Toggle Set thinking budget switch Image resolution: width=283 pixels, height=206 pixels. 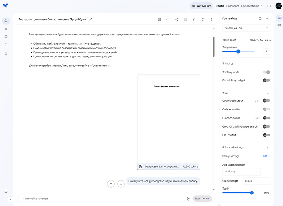tap(266, 80)
